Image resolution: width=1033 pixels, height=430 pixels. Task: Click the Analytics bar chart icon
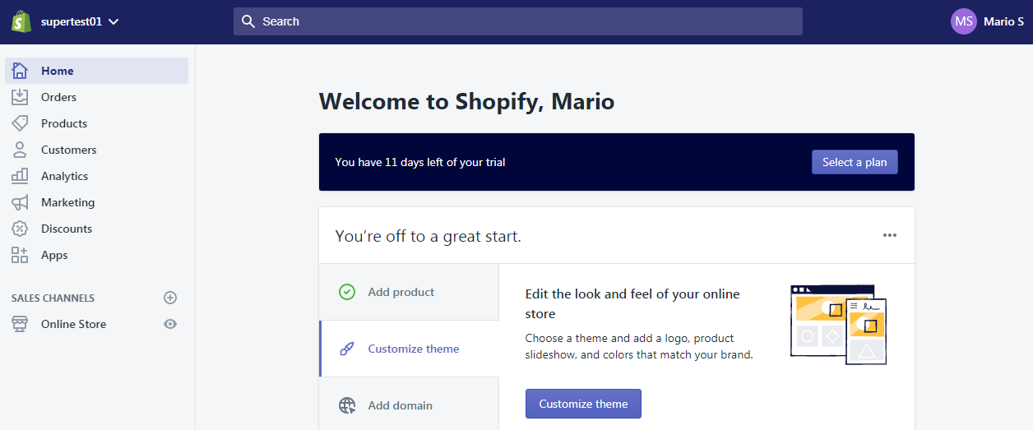[20, 176]
